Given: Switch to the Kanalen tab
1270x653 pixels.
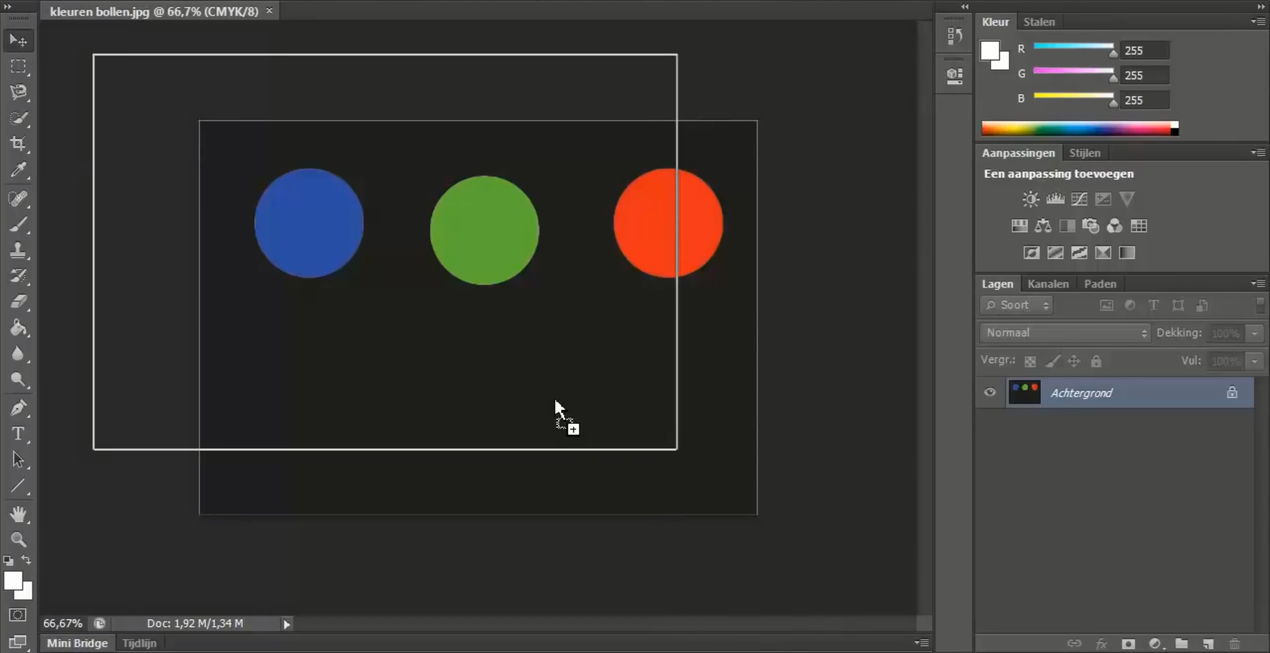Looking at the screenshot, I should [1048, 284].
